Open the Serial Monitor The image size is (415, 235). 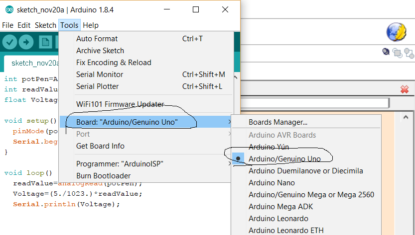point(146,75)
